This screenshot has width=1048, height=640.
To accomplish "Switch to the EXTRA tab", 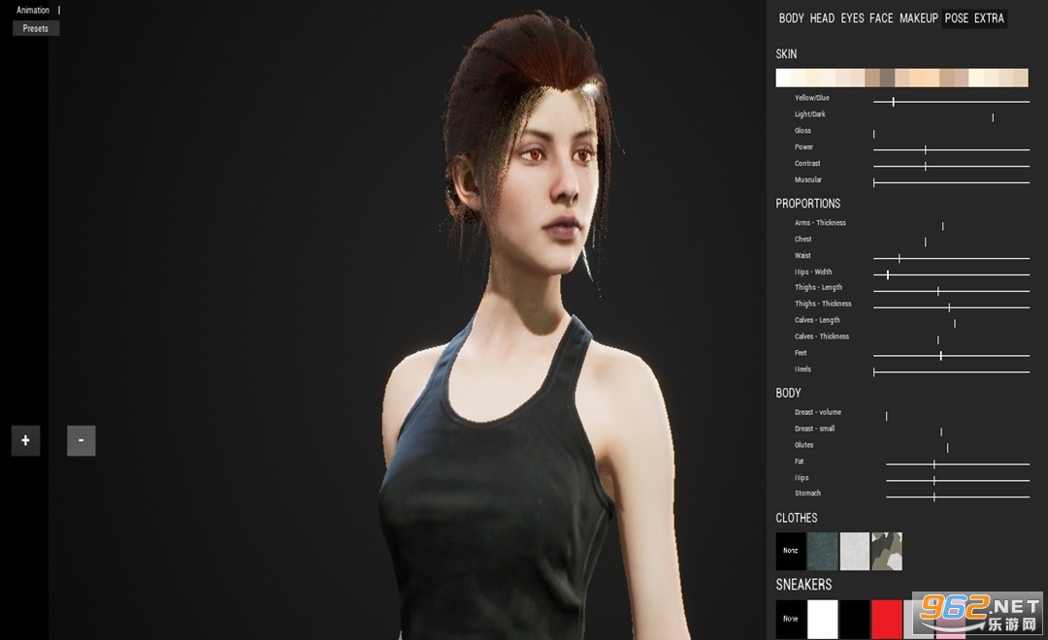I will (x=989, y=18).
